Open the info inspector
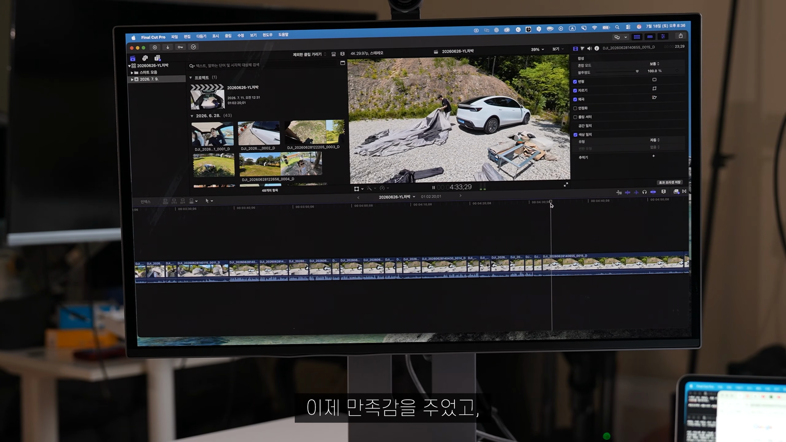This screenshot has height=442, width=786. pyautogui.click(x=597, y=48)
